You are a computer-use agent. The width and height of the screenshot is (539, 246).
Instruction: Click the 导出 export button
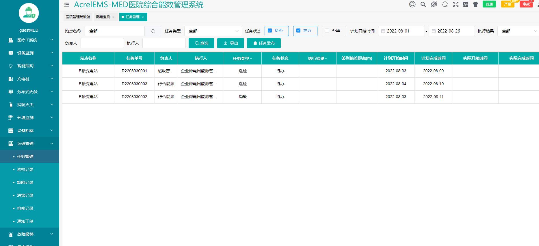tap(231, 43)
